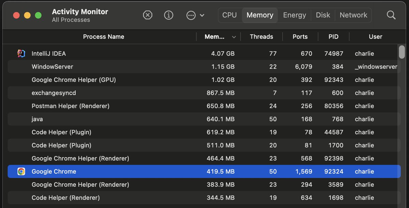
Task: Click PID 74987 cell
Action: pos(334,54)
